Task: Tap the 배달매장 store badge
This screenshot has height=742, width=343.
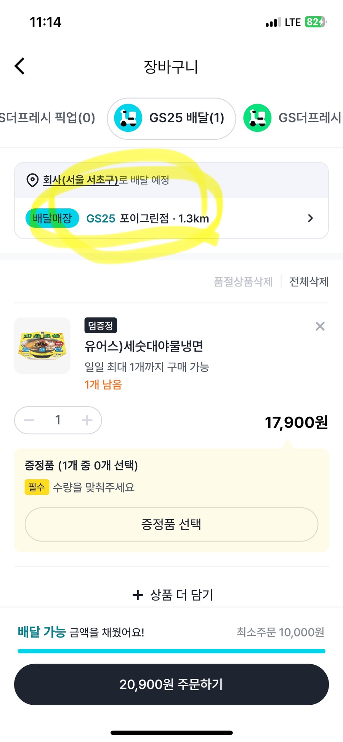Action: (x=52, y=218)
